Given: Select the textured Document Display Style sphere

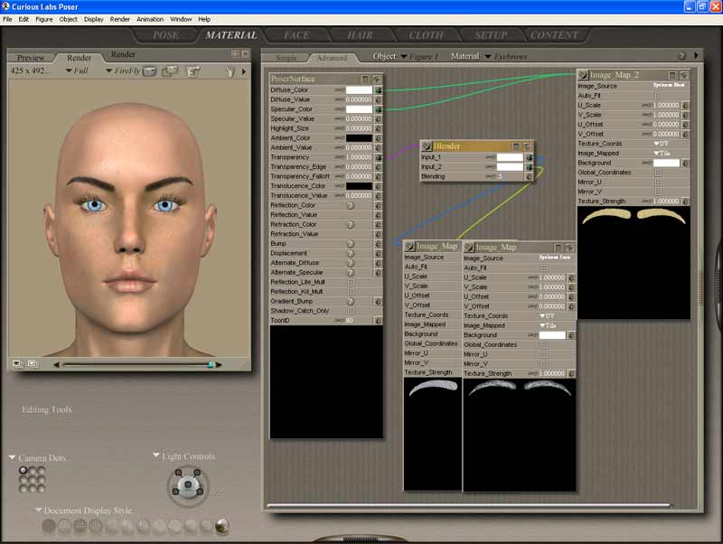Looking at the screenshot, I should click(222, 526).
